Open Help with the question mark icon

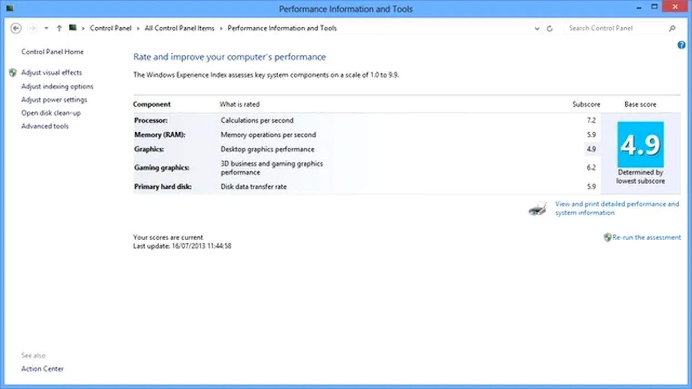[681, 45]
